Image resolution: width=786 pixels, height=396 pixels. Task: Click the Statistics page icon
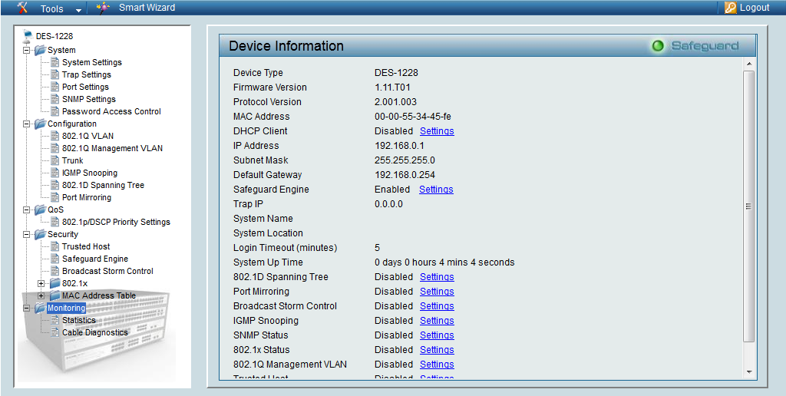(x=54, y=320)
